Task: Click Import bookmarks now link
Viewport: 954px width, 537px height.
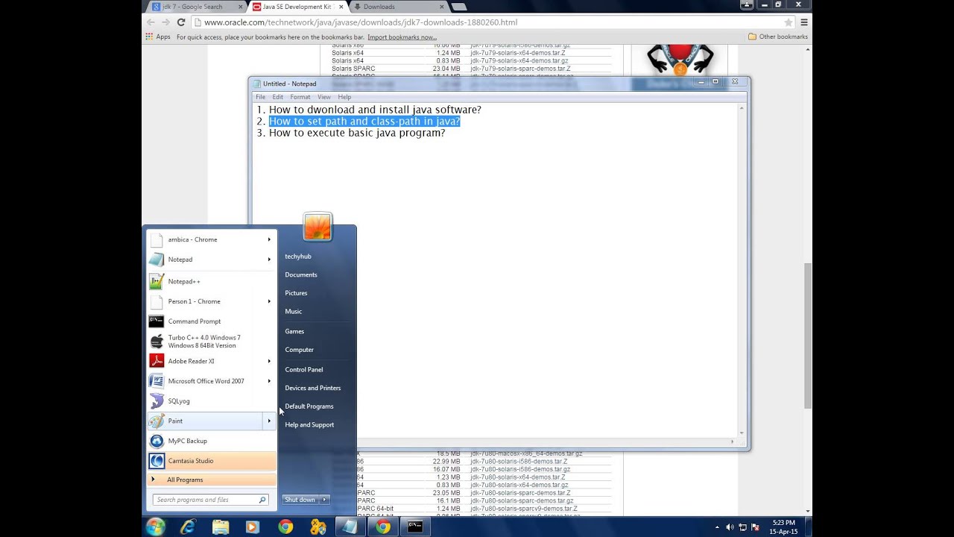Action: tap(402, 37)
